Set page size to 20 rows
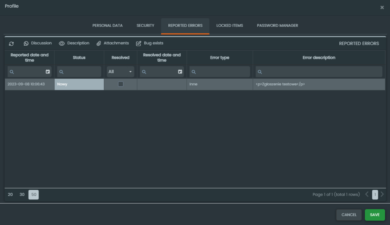The height and width of the screenshot is (225, 390). [10, 195]
